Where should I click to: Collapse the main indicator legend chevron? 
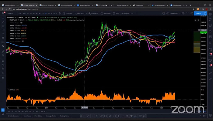[x=8, y=20]
